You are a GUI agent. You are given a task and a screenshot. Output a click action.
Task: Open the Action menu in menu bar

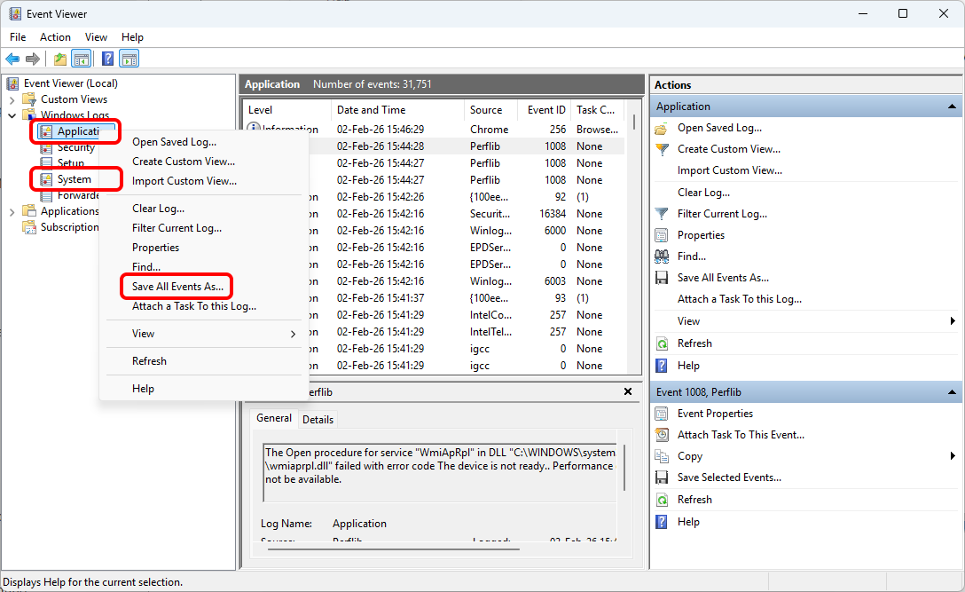(x=55, y=37)
